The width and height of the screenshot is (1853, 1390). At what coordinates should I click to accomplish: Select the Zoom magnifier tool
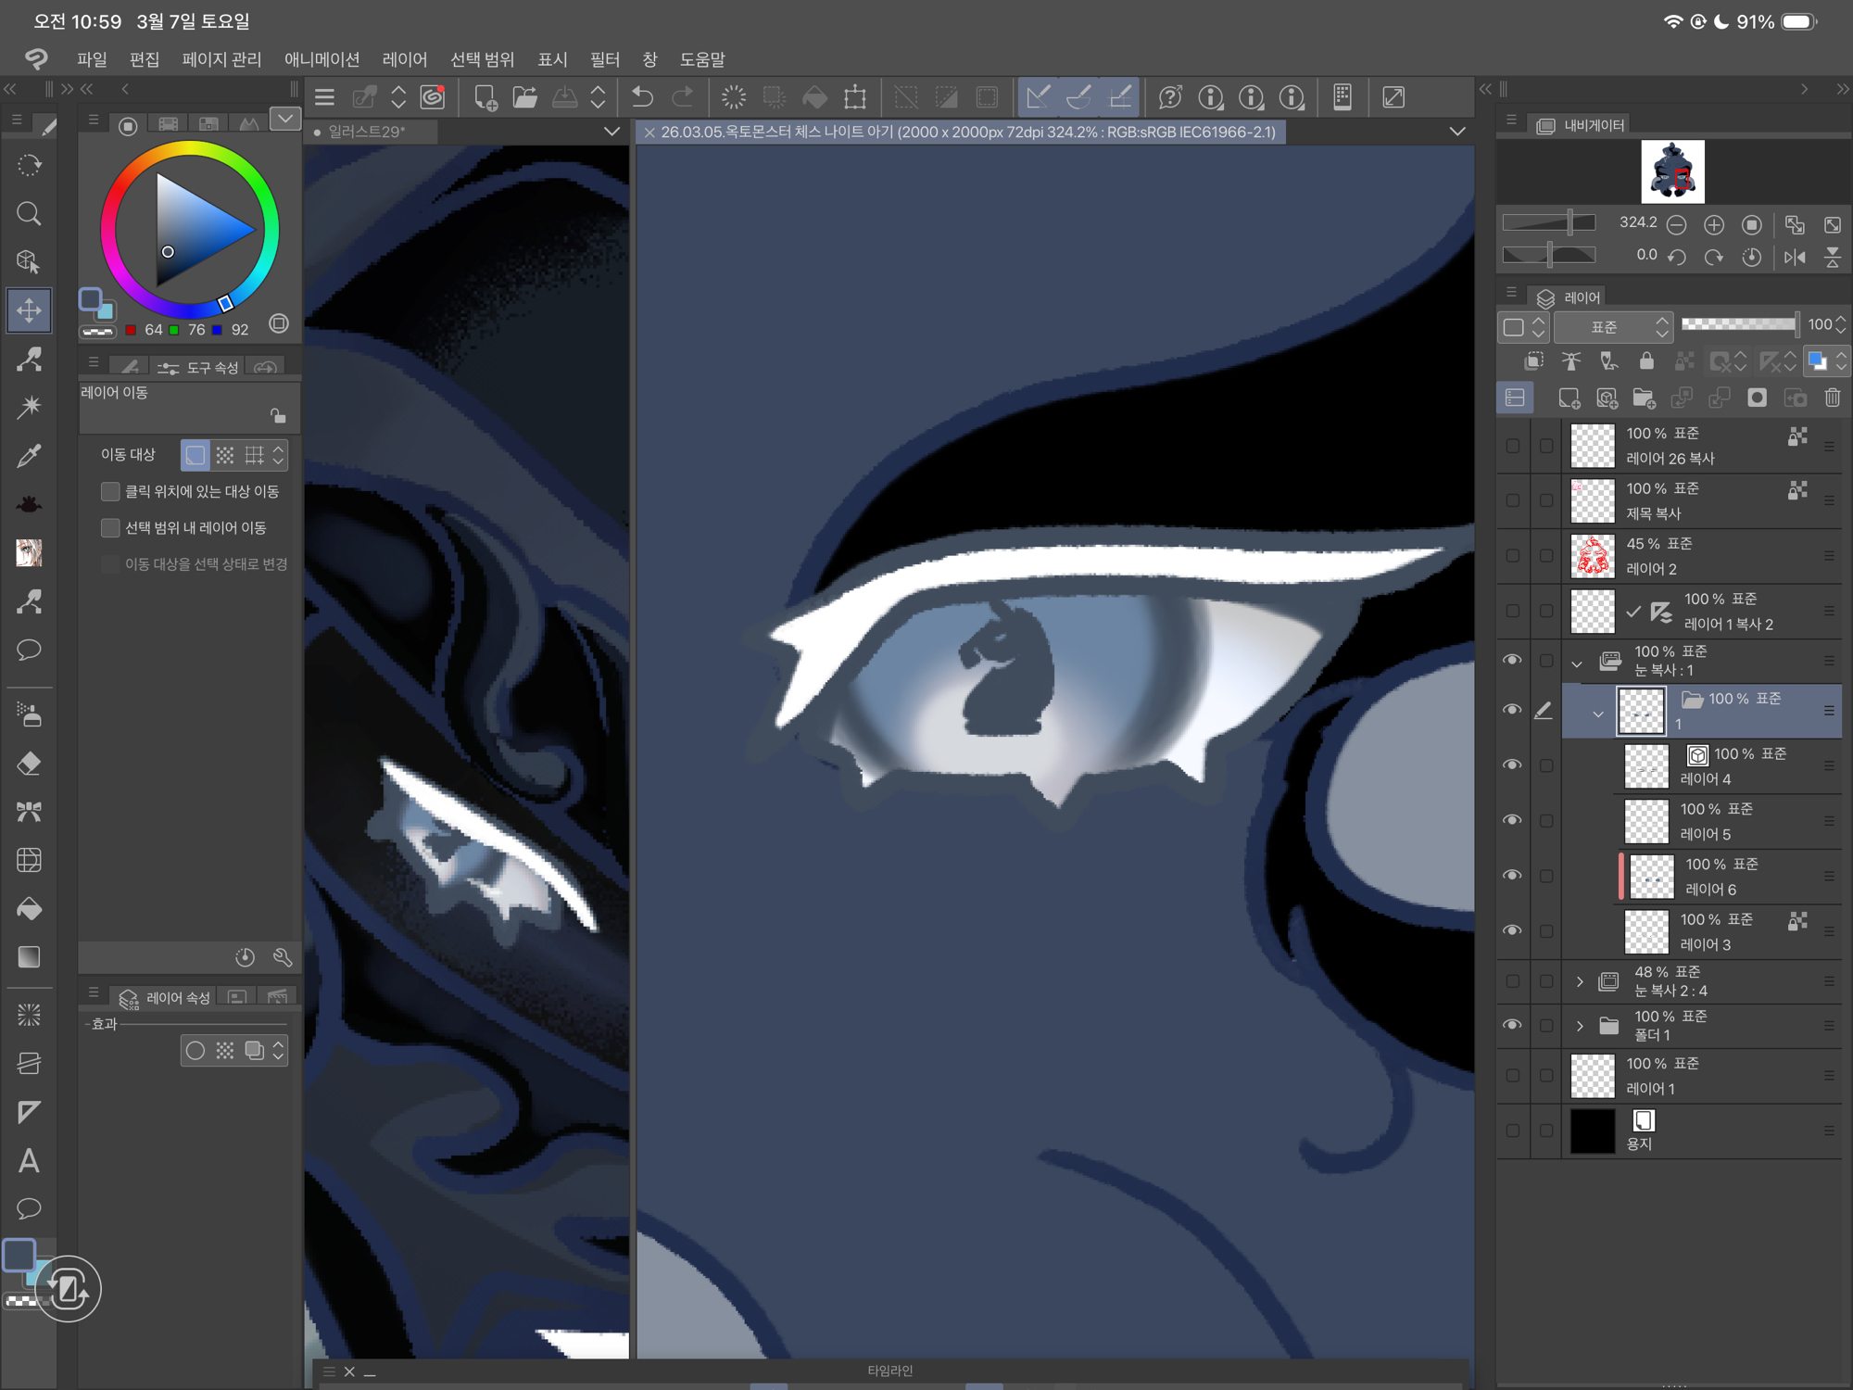pyautogui.click(x=29, y=214)
